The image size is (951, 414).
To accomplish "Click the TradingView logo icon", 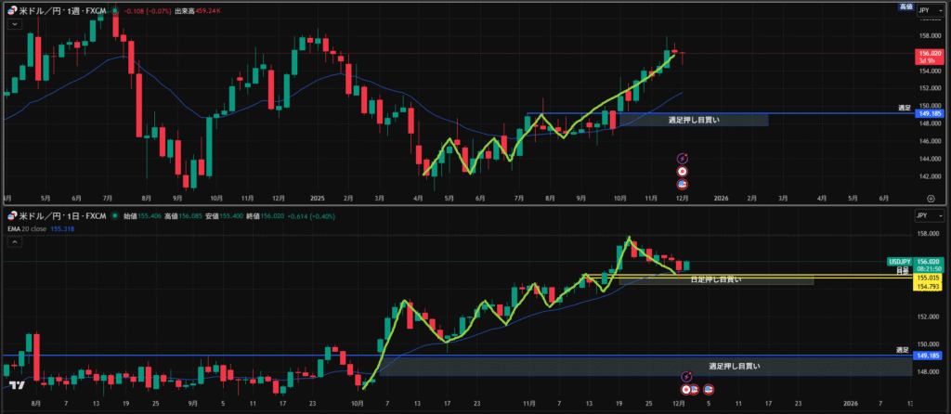I will [16, 385].
